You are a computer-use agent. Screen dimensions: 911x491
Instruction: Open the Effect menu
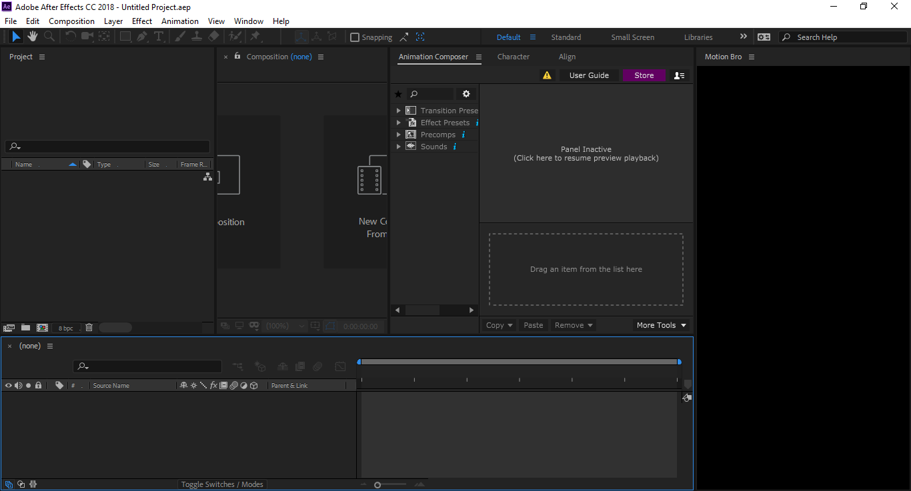click(x=142, y=21)
